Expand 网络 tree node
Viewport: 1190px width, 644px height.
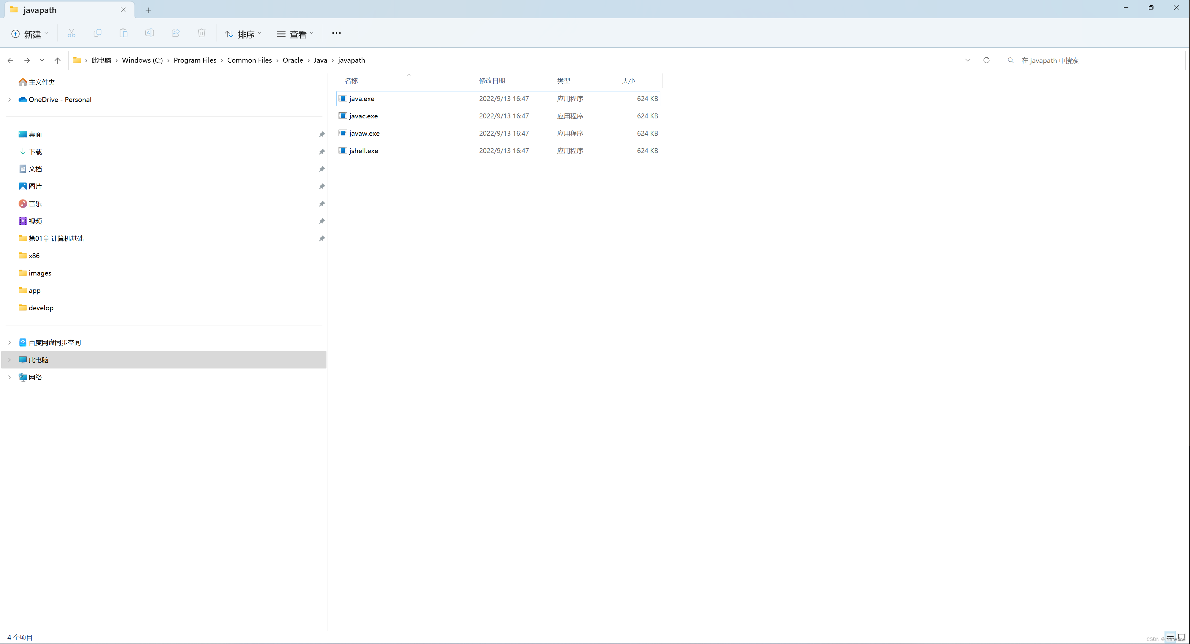[9, 377]
